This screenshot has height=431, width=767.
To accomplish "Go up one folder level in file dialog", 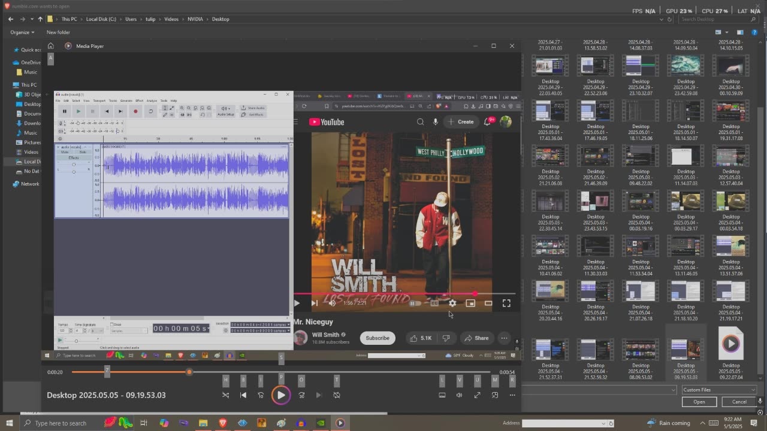I will (x=40, y=19).
